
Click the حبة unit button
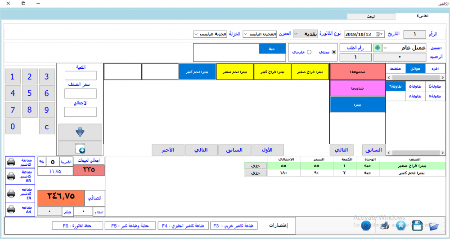[272, 49]
